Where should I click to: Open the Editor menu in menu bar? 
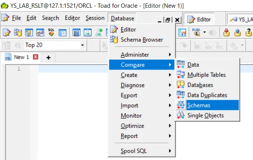(72, 18)
